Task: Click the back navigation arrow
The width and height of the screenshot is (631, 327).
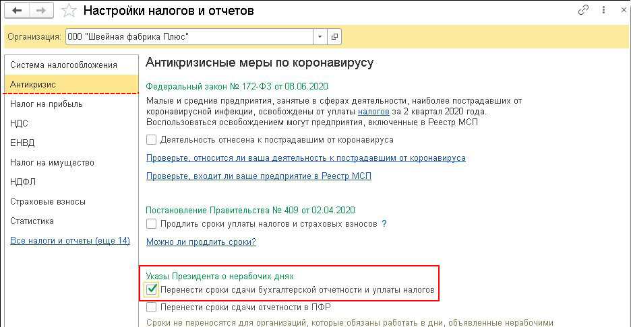Action: [17, 11]
